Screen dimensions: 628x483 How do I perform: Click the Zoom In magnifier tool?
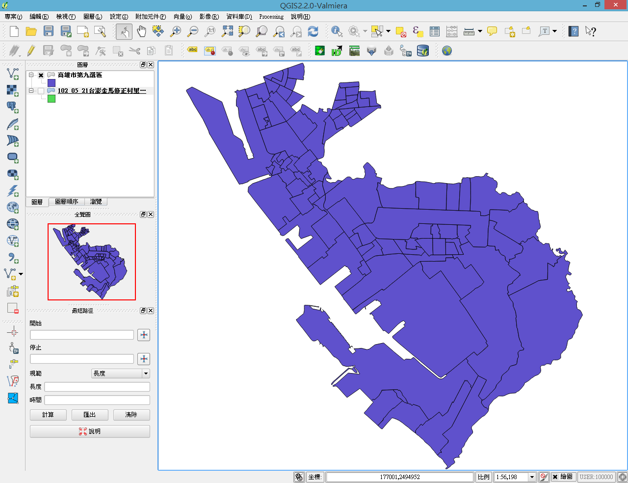[x=175, y=31]
